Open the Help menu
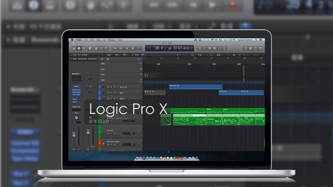 point(120,40)
